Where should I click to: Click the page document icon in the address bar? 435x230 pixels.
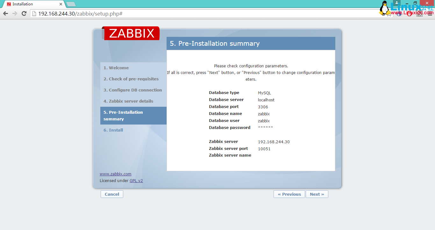click(x=33, y=14)
